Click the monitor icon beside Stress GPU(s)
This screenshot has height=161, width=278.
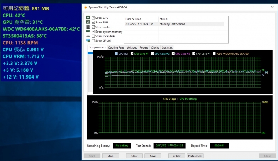(88, 40)
